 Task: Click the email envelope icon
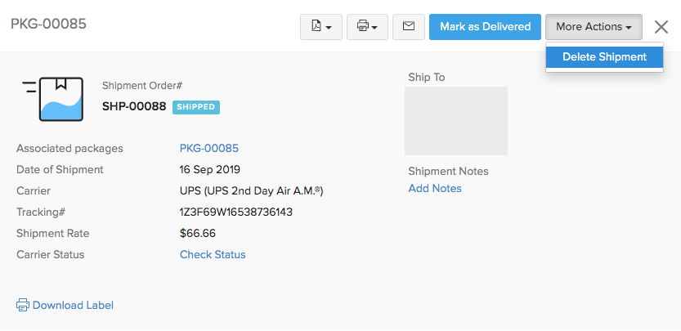coord(409,27)
